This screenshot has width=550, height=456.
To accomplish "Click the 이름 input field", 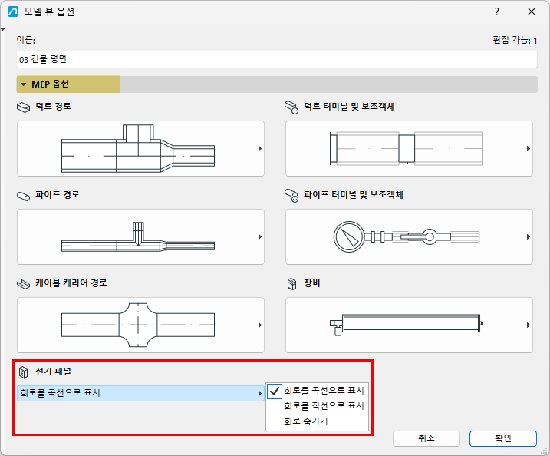I will [276, 60].
